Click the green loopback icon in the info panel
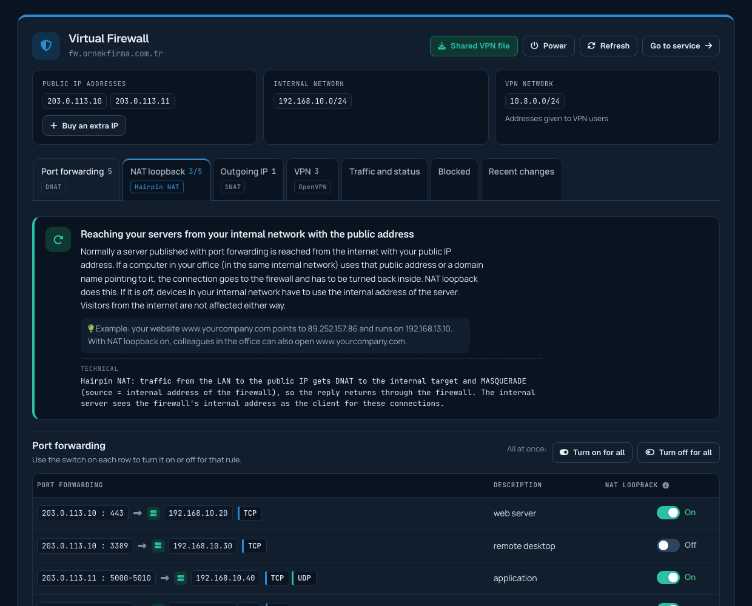 [x=58, y=239]
